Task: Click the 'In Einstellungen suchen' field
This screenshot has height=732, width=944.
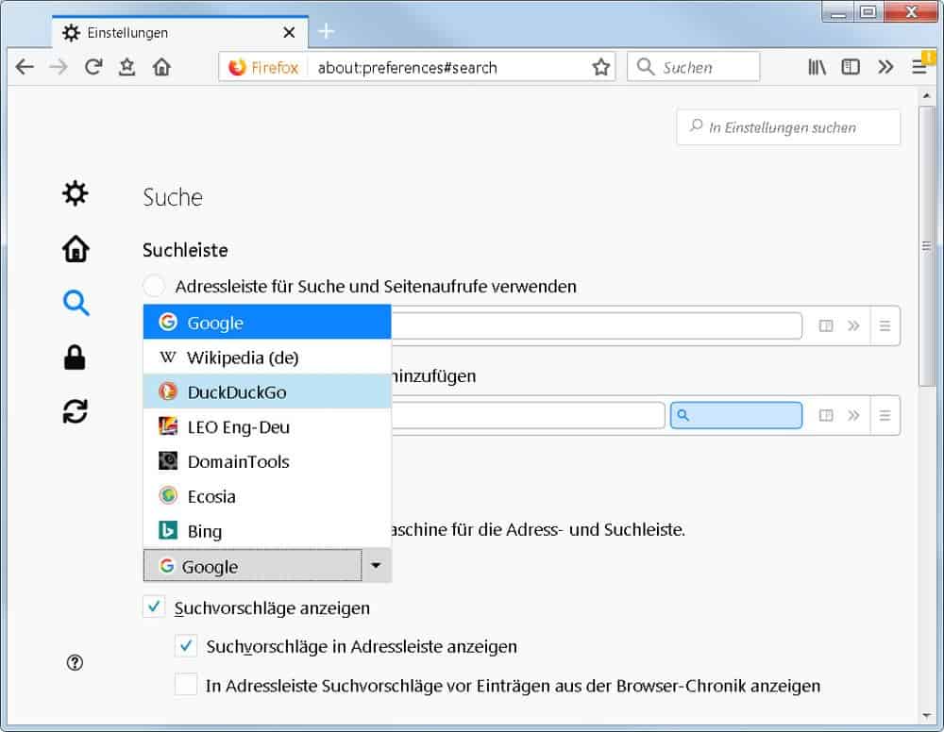Action: (788, 127)
